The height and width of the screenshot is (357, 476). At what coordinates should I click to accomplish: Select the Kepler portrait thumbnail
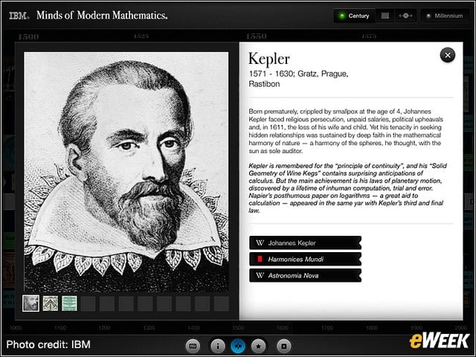coord(31,303)
